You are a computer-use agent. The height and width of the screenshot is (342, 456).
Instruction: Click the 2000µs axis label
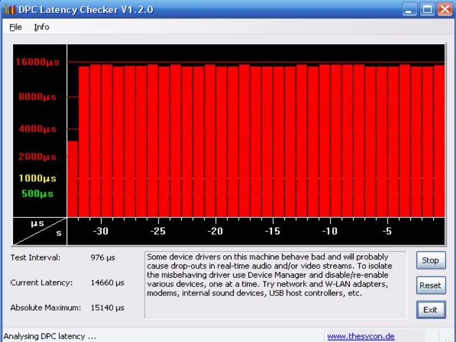point(38,157)
